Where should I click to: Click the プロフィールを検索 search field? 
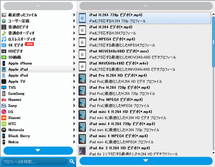(x=34, y=161)
